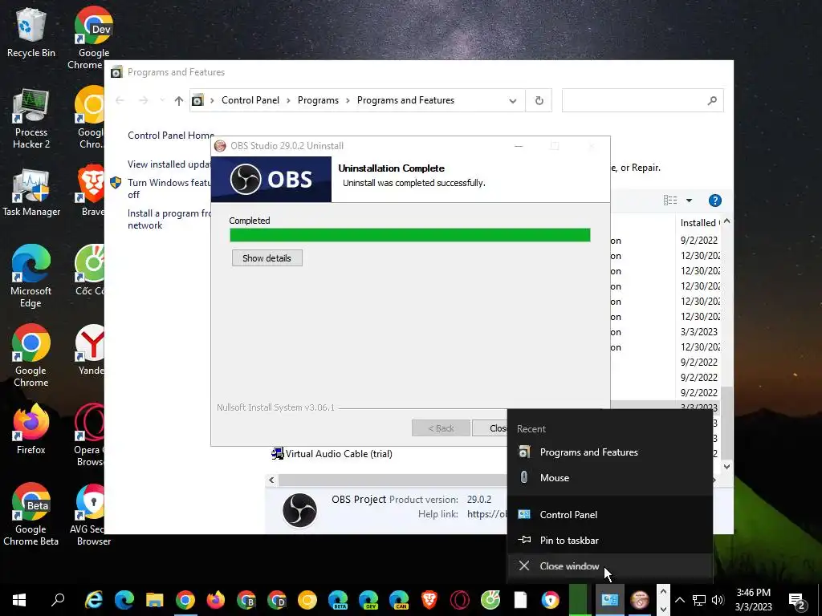Click the Installed On column header

[699, 223]
